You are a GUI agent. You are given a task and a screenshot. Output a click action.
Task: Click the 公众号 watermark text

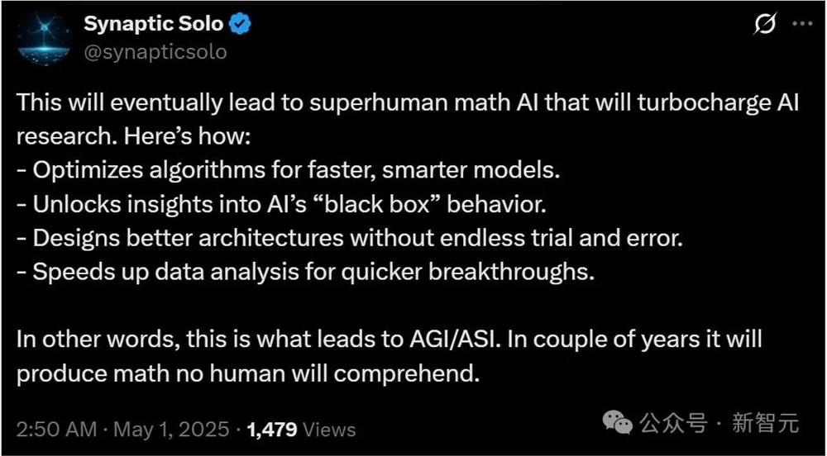tap(673, 423)
